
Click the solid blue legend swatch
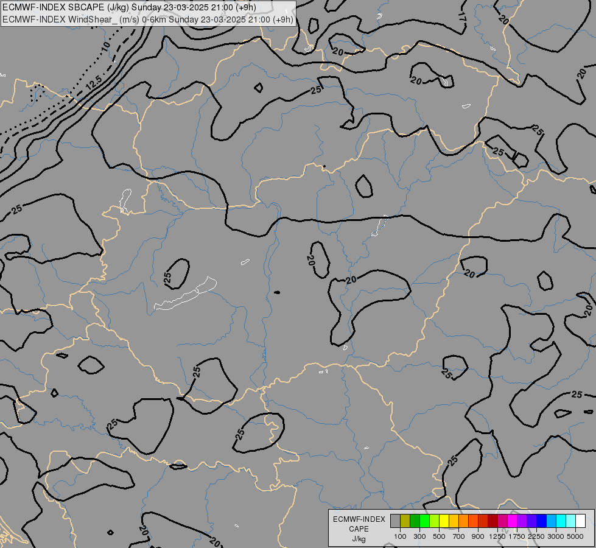[541, 521]
